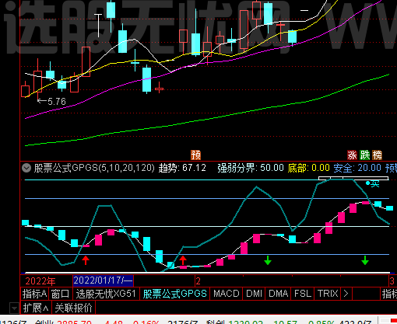This screenshot has width=397, height=324.
Task: Switch to MACD indicator tab
Action: (x=227, y=294)
